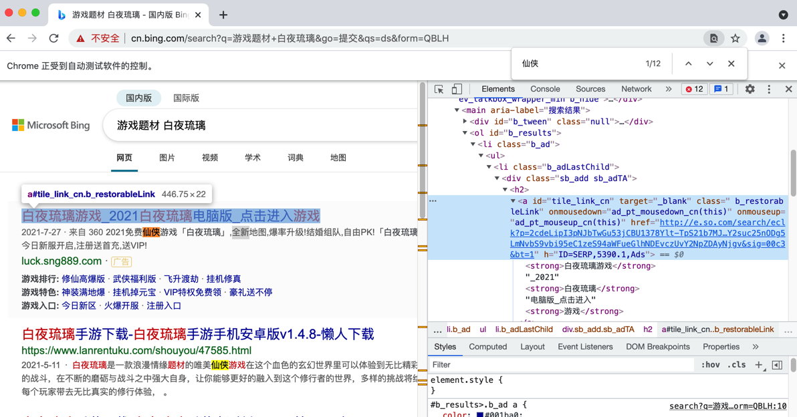Toggle the :hov element state button

click(x=710, y=365)
